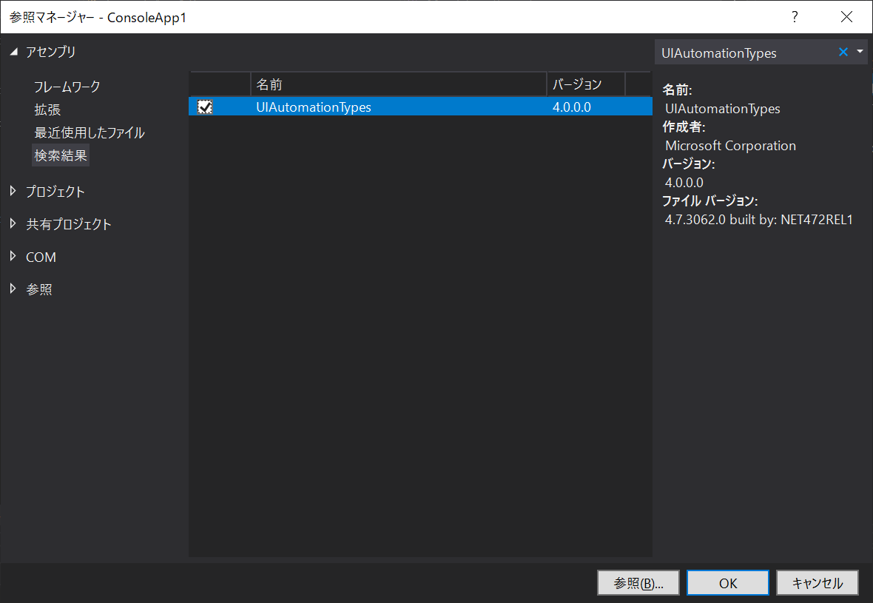873x603 pixels.
Task: Expand the 共有プロジェクト section
Action: (13, 224)
